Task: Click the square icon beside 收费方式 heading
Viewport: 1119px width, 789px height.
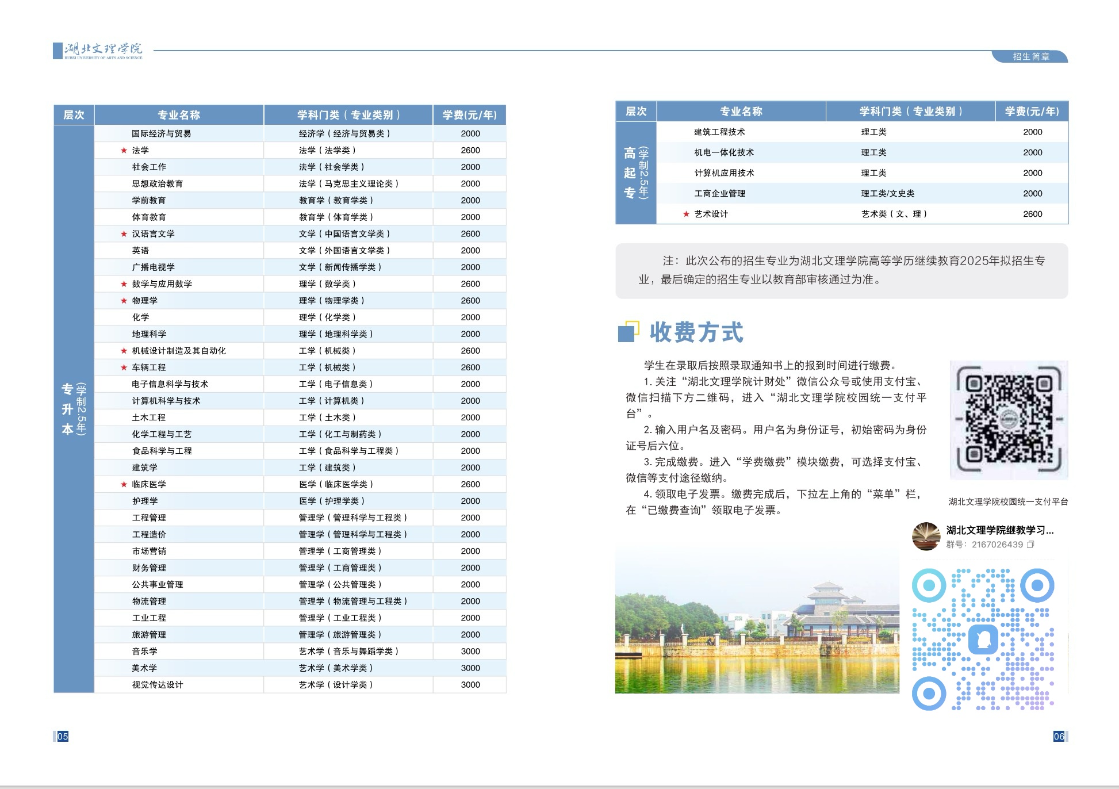Action: (x=629, y=332)
